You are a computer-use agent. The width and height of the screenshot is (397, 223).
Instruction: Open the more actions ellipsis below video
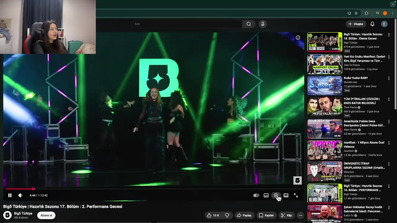pos(300,215)
